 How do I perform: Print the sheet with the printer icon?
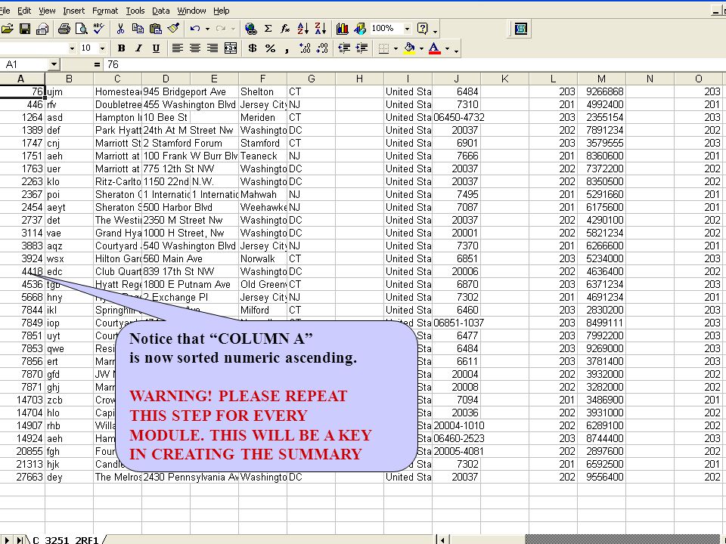coord(64,29)
